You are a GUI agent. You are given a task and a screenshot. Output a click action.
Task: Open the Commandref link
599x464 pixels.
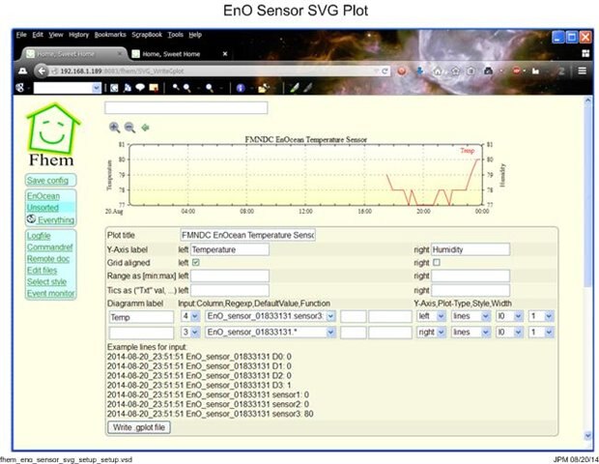[x=49, y=247]
